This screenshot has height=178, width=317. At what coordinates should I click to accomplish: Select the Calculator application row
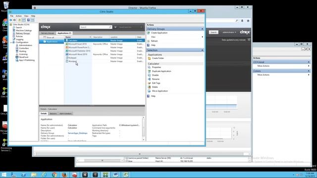(x=105, y=41)
